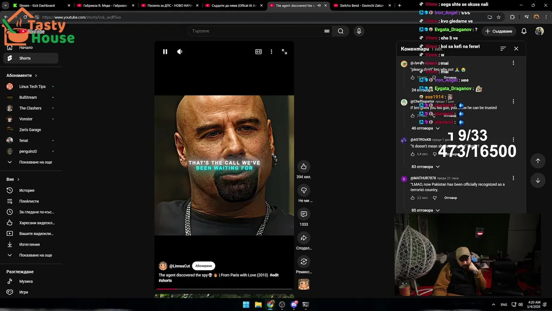
Task: Open История watch history
Action: point(30,190)
